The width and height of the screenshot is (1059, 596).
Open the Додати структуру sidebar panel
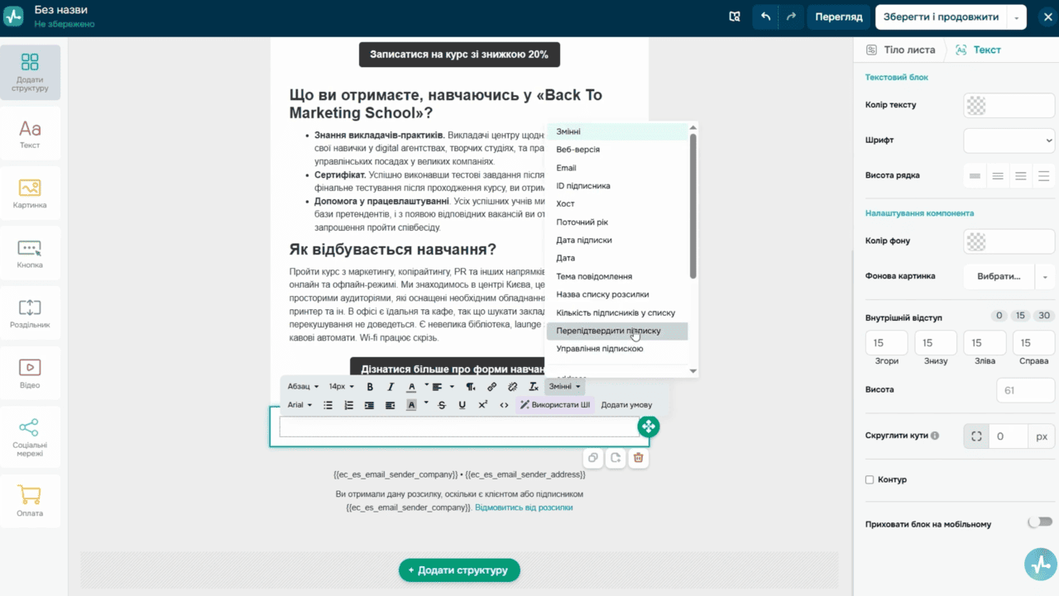(30, 73)
